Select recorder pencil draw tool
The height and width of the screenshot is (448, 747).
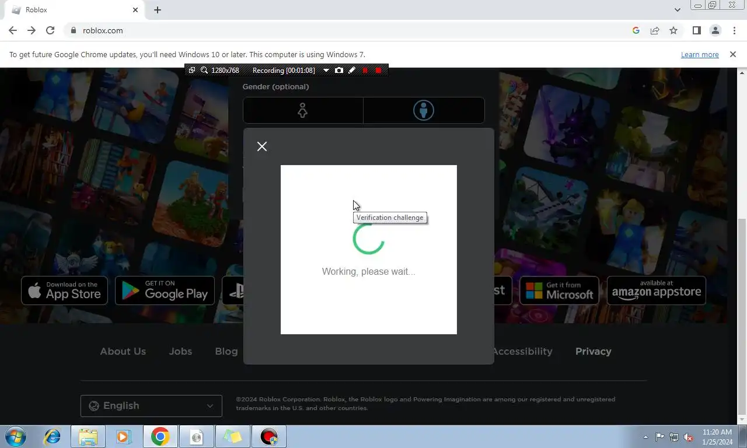(352, 70)
